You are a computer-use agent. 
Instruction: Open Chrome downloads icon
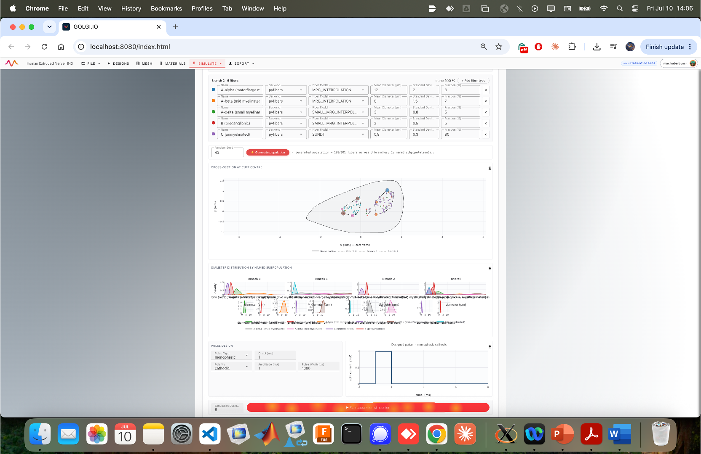pyautogui.click(x=597, y=47)
